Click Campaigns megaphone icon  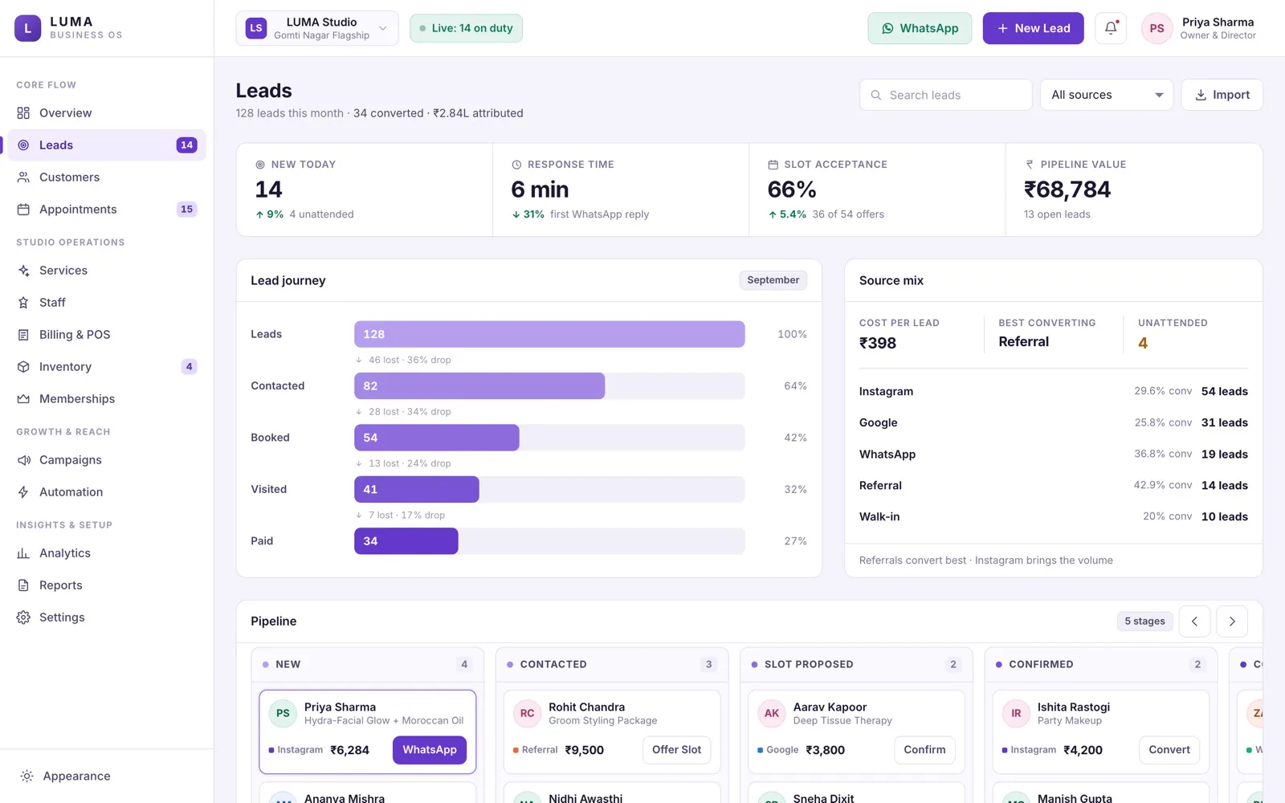(23, 460)
